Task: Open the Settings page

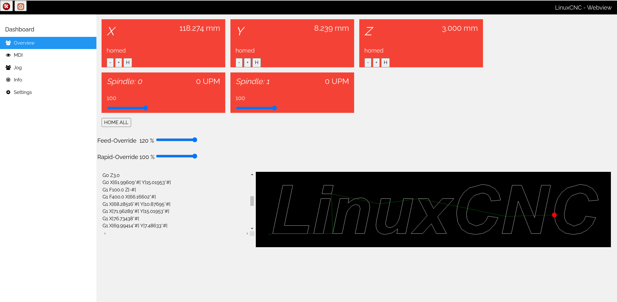Action: pos(48,92)
